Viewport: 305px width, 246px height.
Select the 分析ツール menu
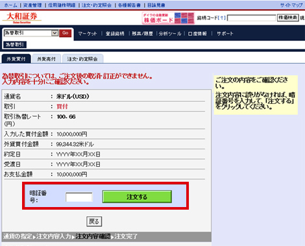pyautogui.click(x=170, y=34)
